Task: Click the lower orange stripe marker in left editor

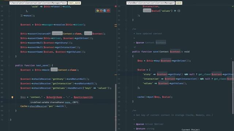Action: click(116, 75)
